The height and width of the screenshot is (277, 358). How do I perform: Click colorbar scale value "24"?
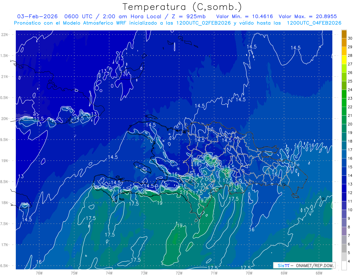tap(350, 90)
